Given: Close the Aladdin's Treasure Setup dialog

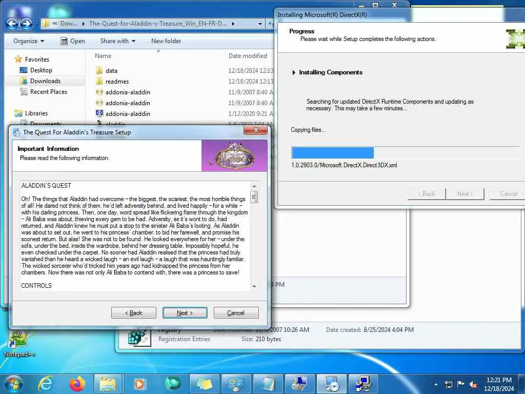Looking at the screenshot, I should pyautogui.click(x=256, y=130).
